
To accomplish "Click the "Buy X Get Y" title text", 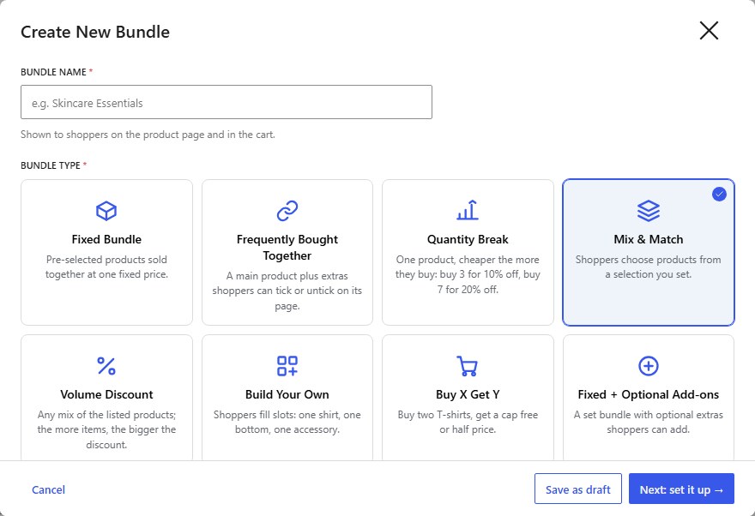I will click(x=468, y=394).
